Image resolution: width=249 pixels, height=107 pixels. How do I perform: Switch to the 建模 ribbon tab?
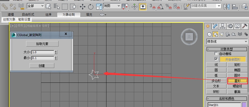point(11,15)
